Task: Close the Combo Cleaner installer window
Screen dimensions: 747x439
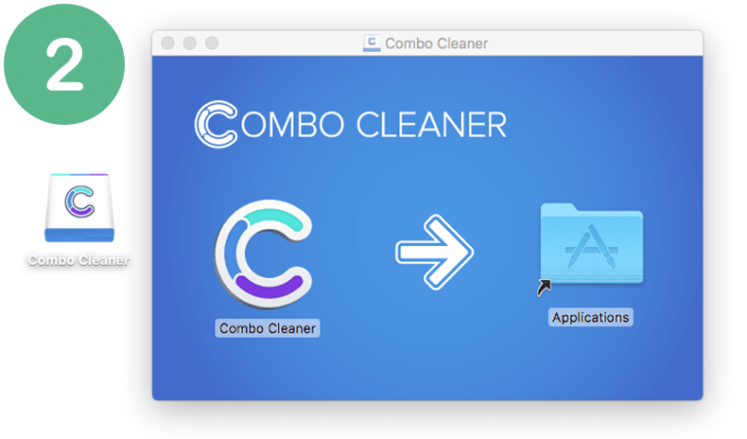Action: pyautogui.click(x=167, y=43)
